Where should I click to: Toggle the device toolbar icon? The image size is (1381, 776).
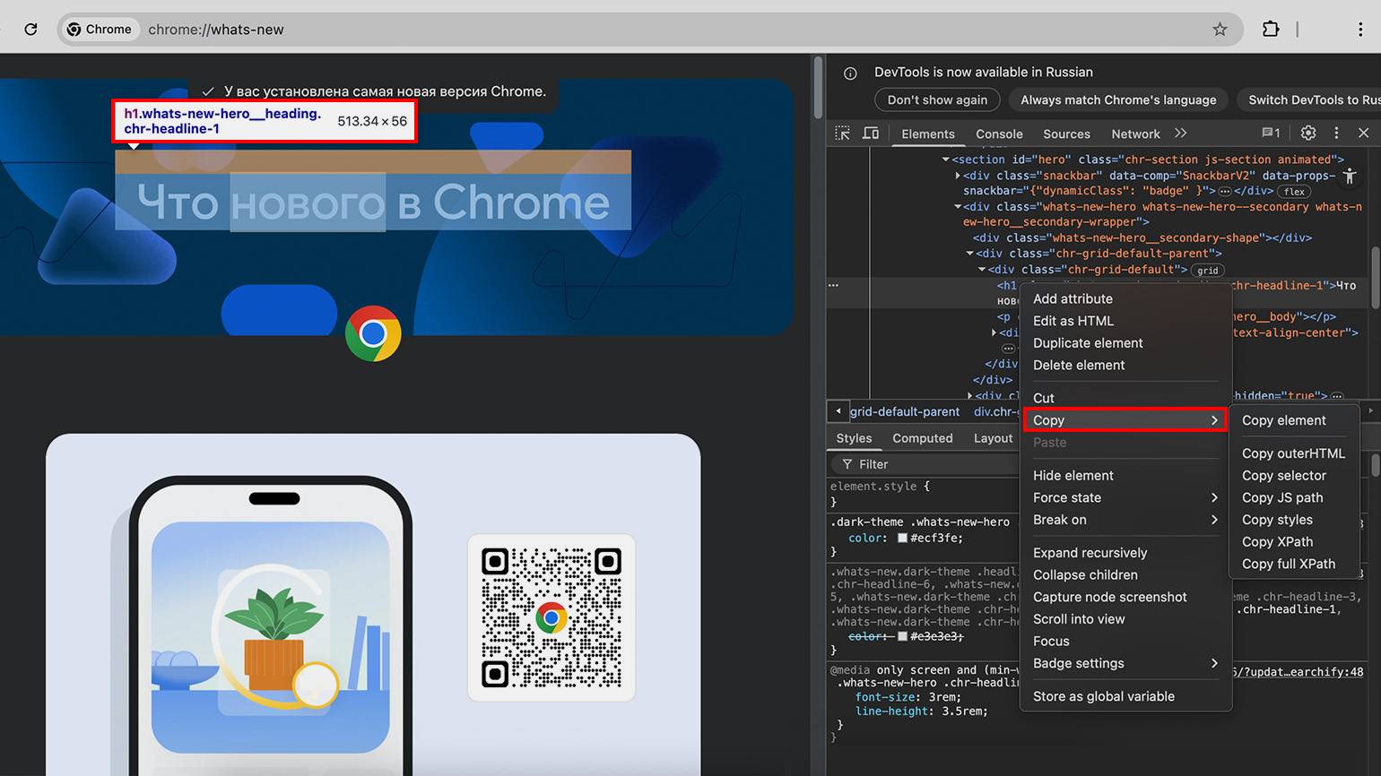[x=871, y=134]
